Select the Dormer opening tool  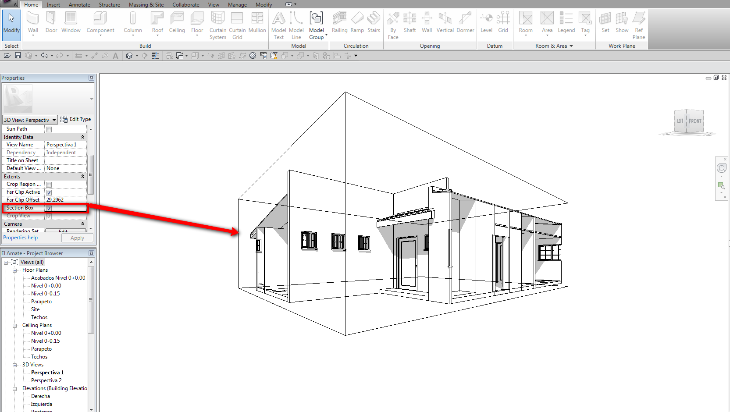465,22
